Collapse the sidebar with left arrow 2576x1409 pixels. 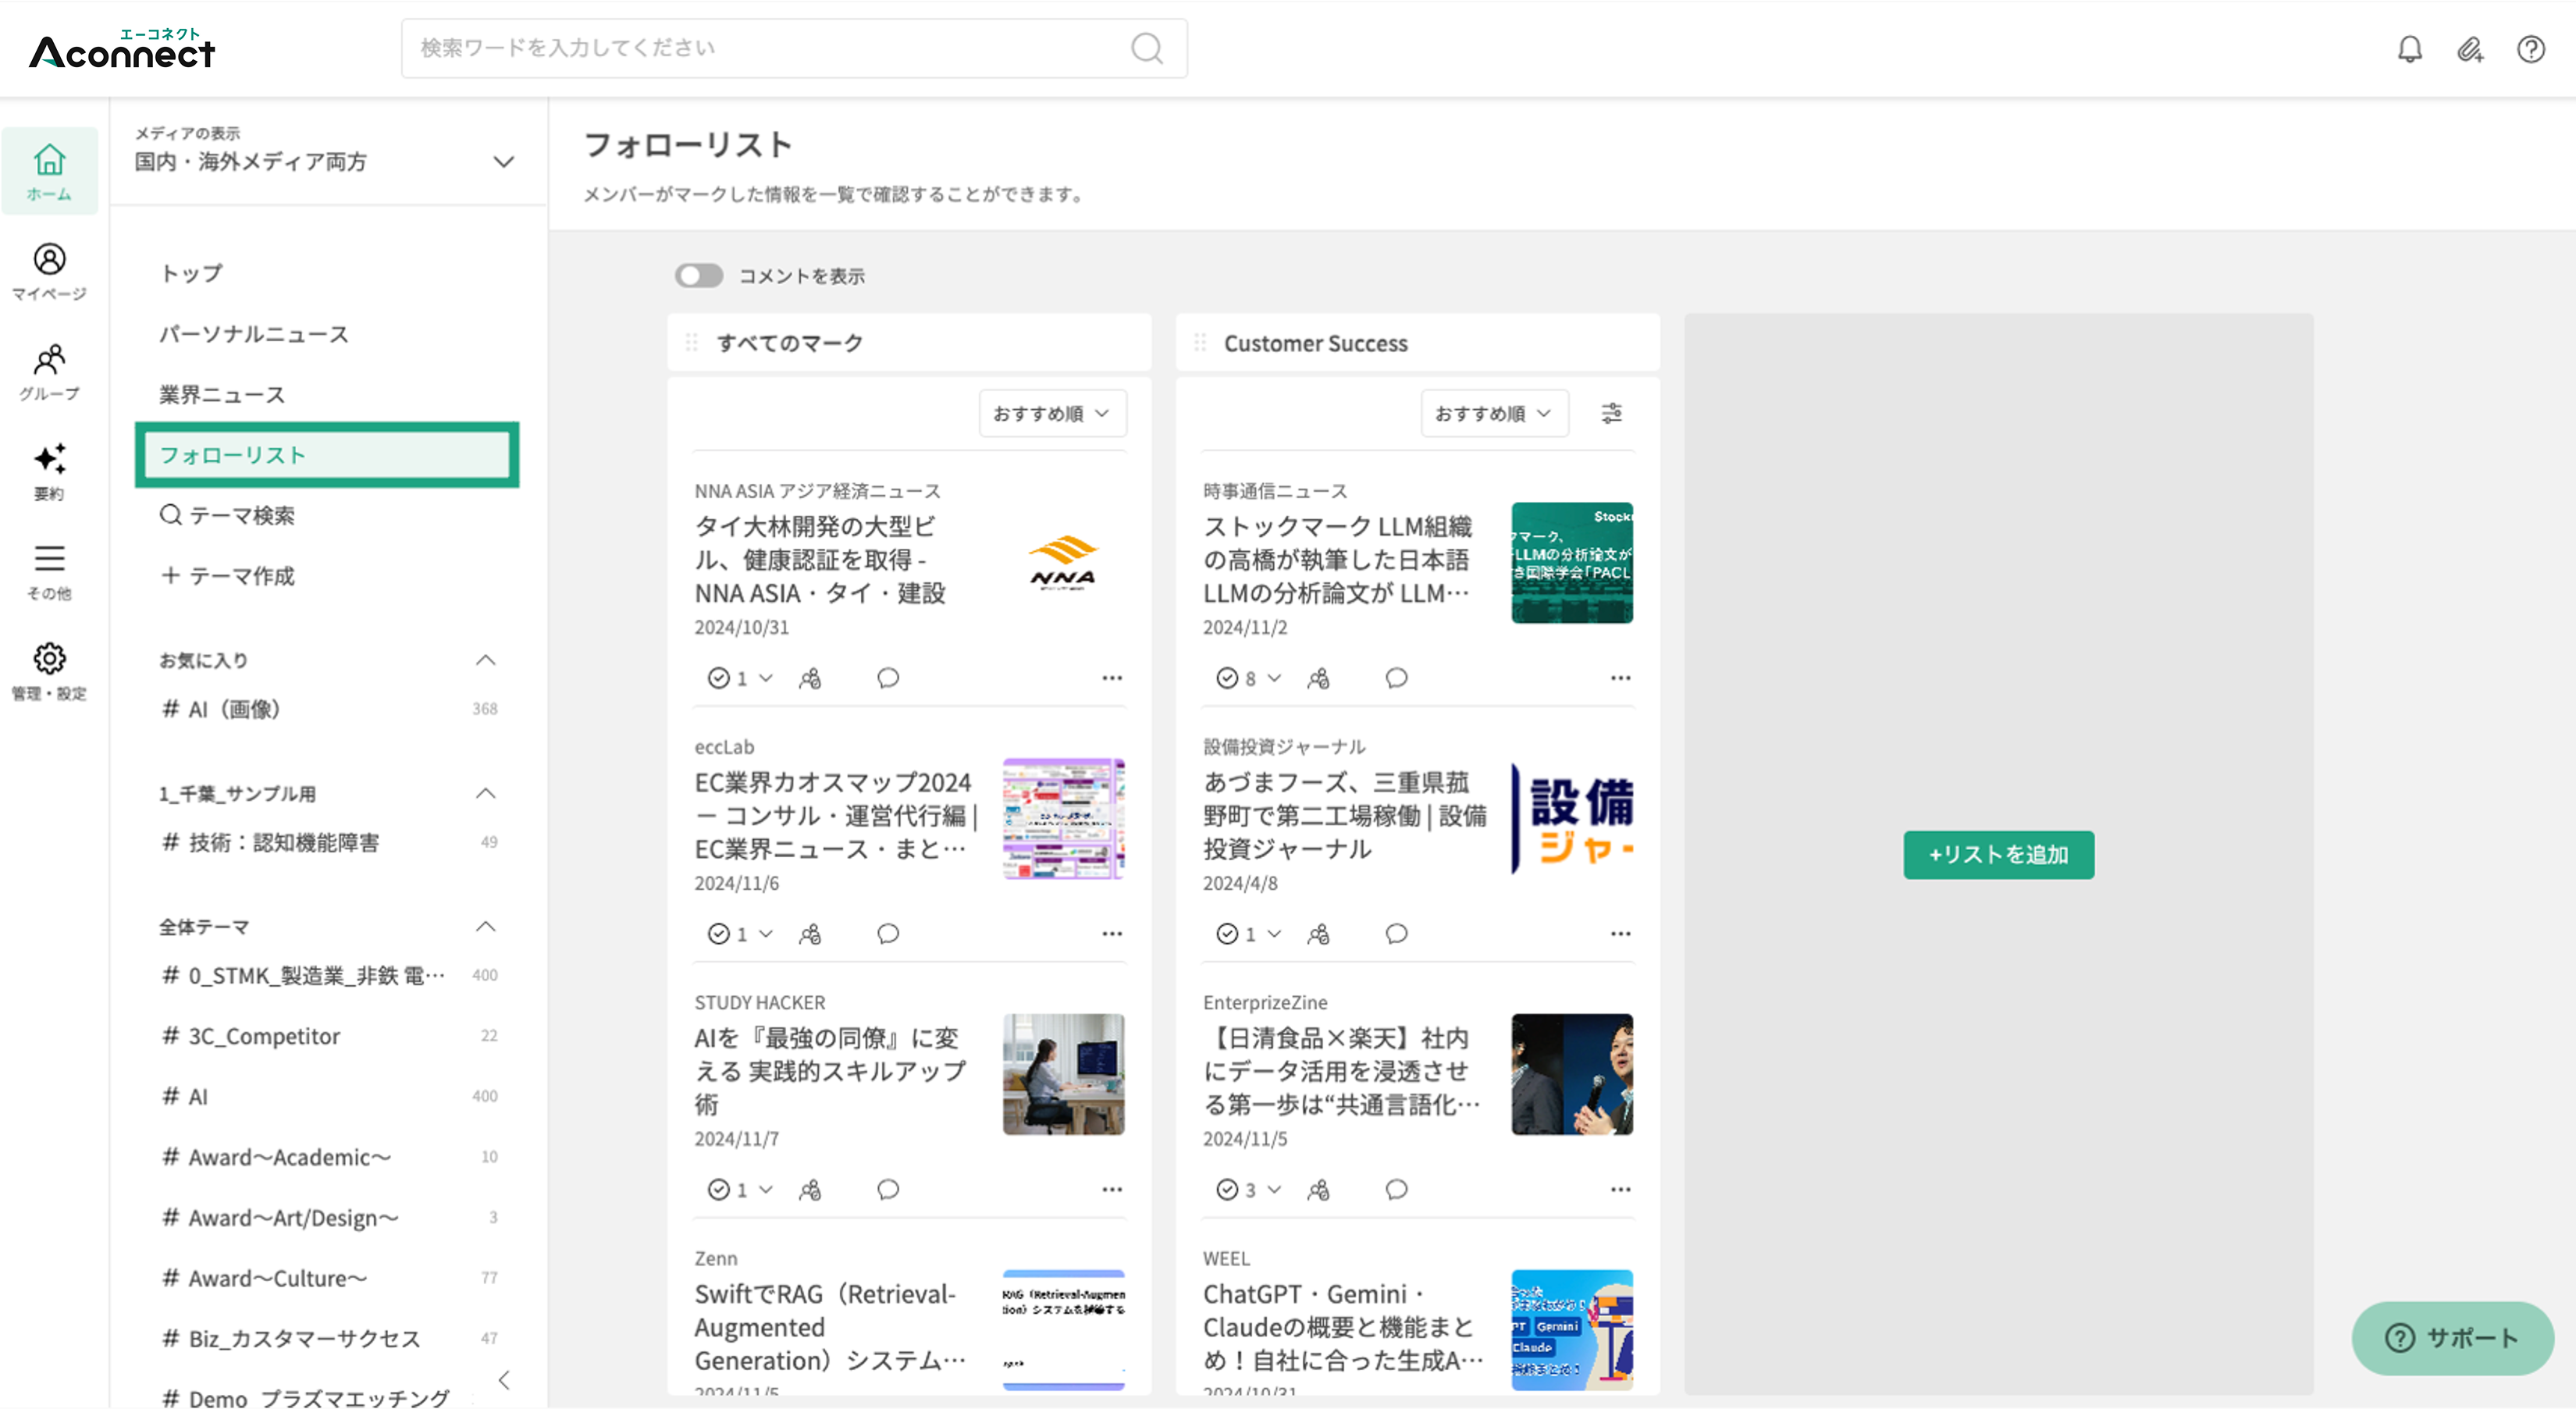click(504, 1380)
